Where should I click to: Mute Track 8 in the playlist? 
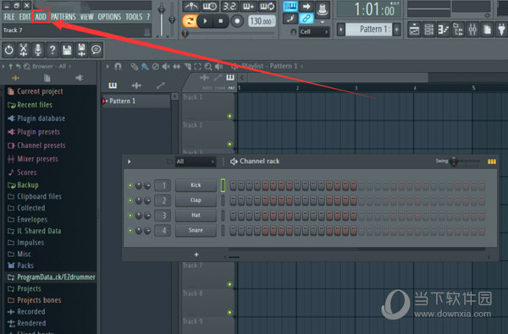(229, 312)
